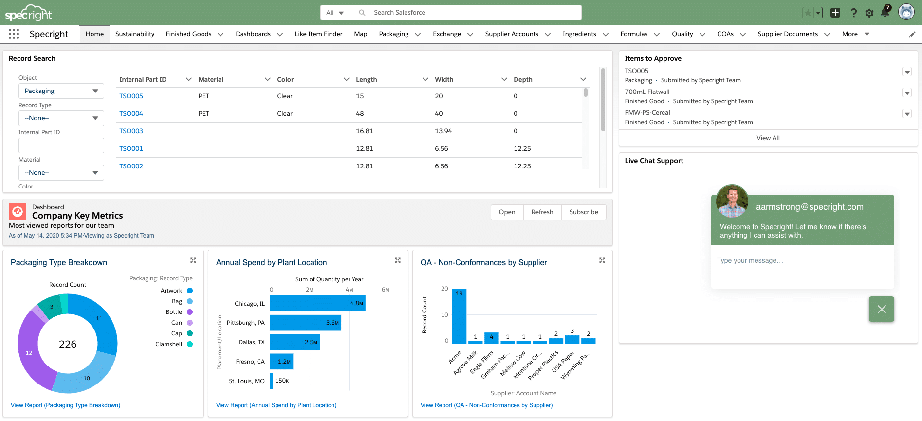Open the Help question mark icon
922x421 pixels.
pos(853,13)
